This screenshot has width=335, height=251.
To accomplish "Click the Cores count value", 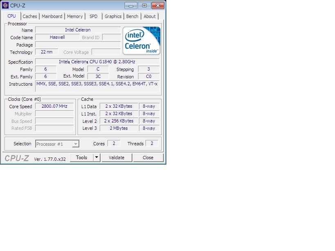I will (114, 143).
